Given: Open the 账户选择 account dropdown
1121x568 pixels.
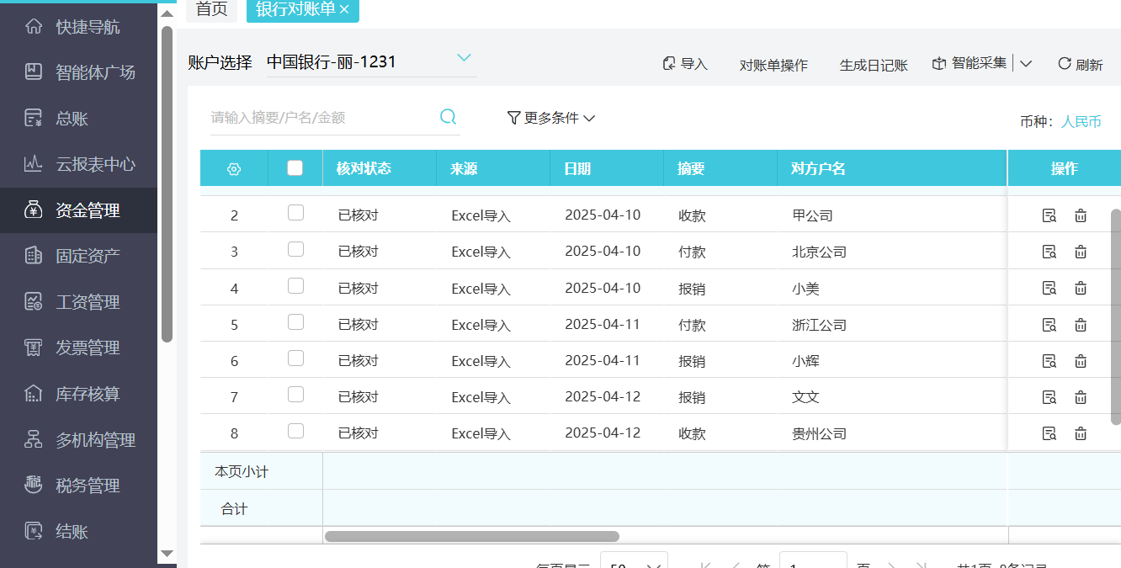Looking at the screenshot, I should (x=464, y=59).
